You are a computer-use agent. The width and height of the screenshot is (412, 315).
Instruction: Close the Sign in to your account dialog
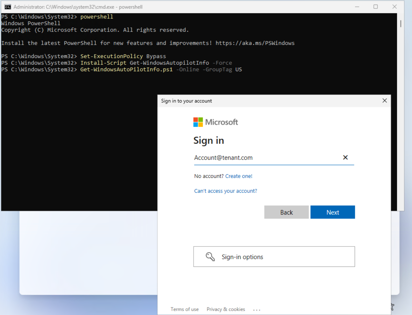384,100
